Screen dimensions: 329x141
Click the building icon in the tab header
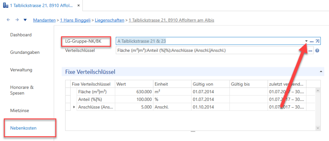[x=6, y=5]
